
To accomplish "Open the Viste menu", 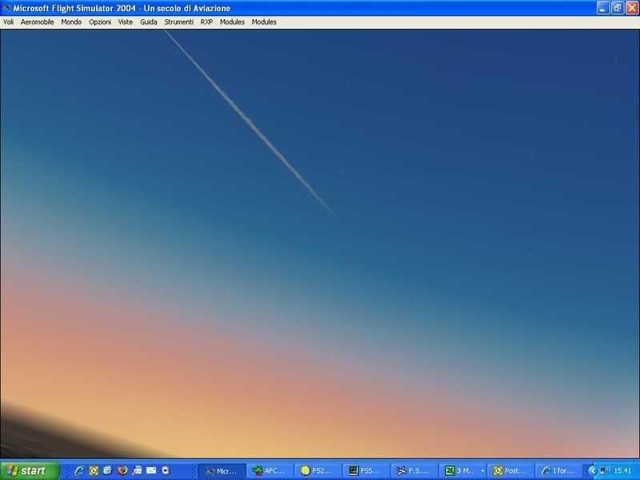I will coord(126,22).
